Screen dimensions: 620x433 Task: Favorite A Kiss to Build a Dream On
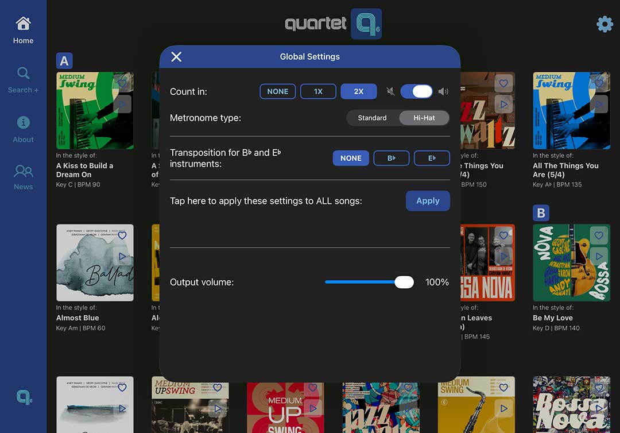point(122,83)
